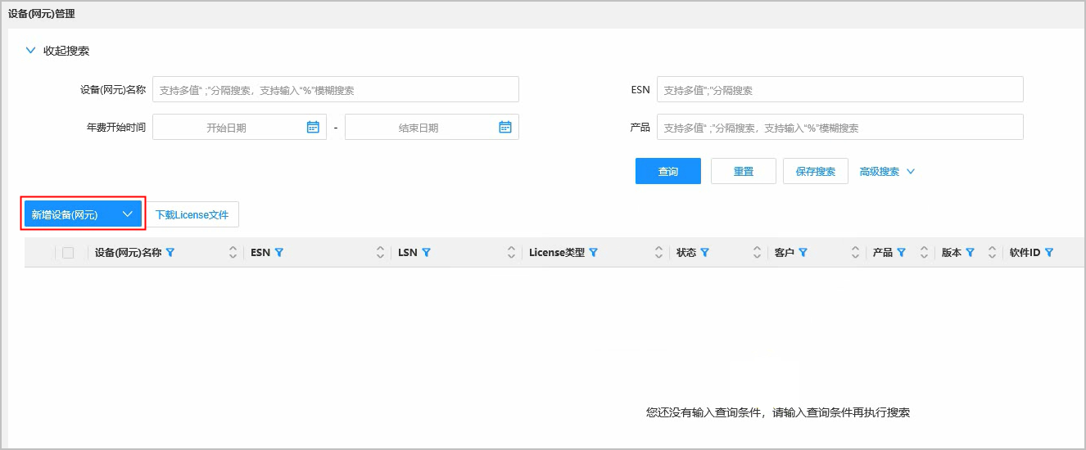The image size is (1086, 450).
Task: Open the calendar for 开始日期
Action: coord(313,127)
